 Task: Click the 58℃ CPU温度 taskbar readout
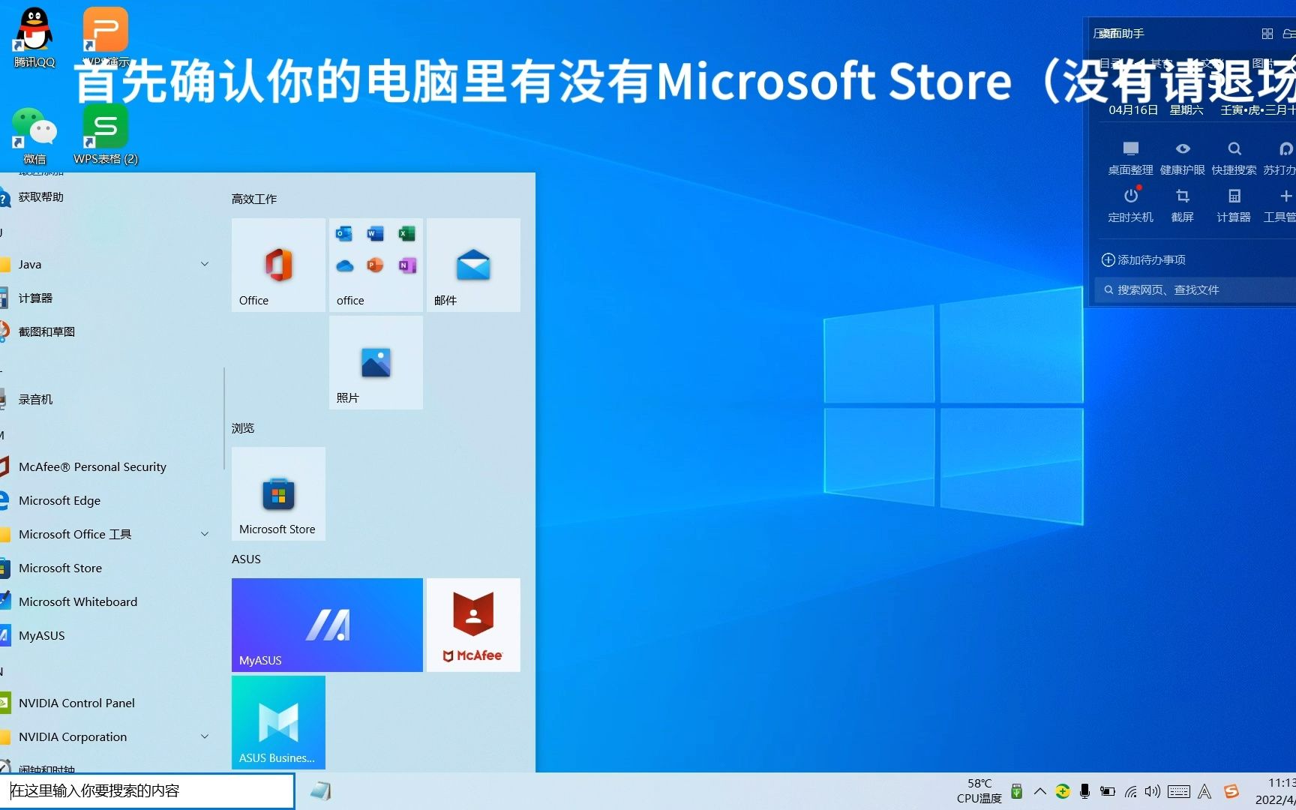(x=979, y=791)
